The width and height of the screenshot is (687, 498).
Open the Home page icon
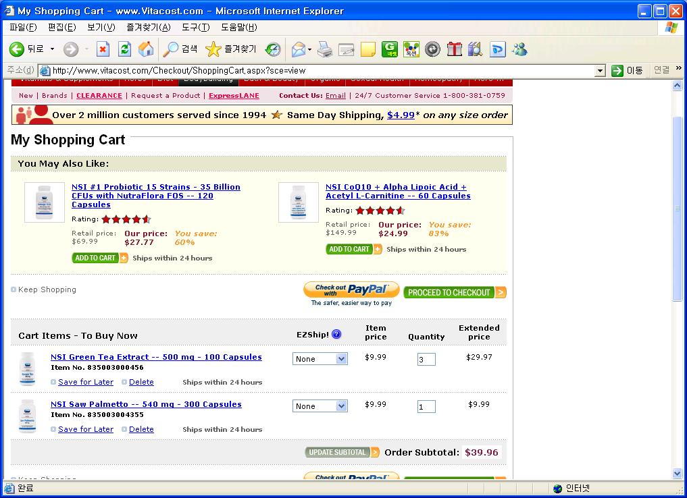[146, 49]
